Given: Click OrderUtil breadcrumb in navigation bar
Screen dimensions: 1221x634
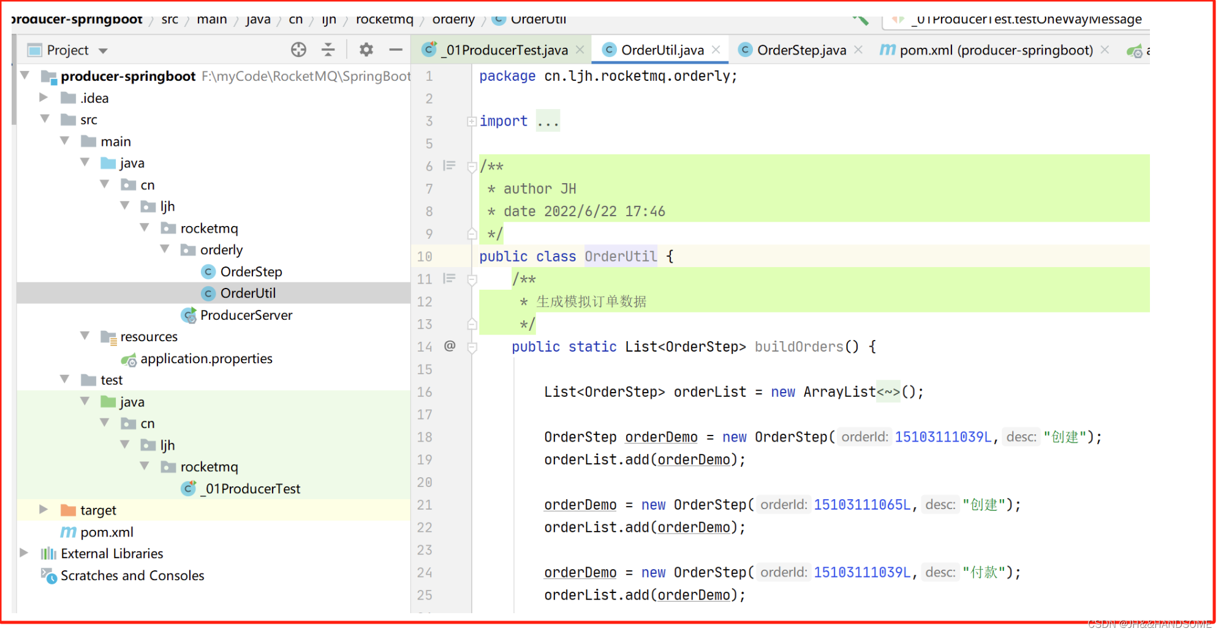Looking at the screenshot, I should coord(530,20).
